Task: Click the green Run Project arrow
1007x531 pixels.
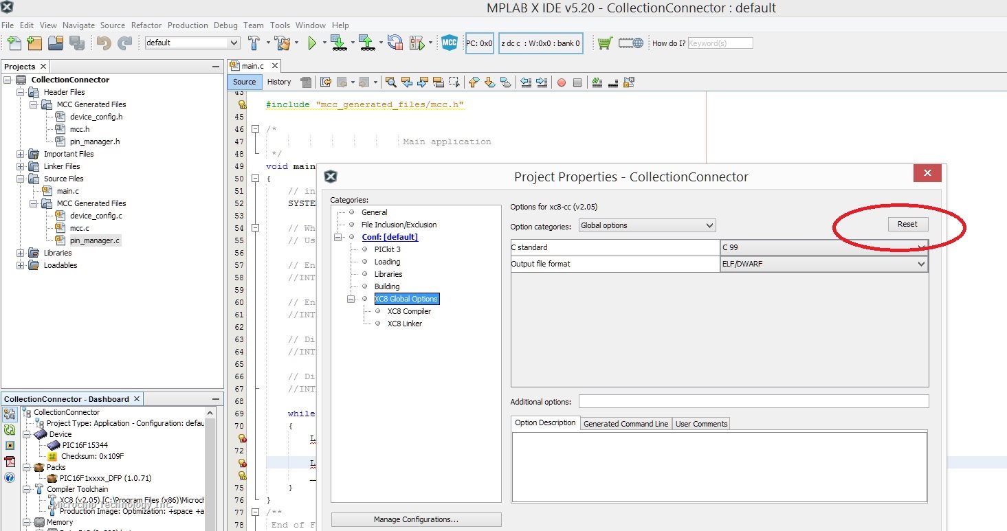Action: tap(312, 43)
